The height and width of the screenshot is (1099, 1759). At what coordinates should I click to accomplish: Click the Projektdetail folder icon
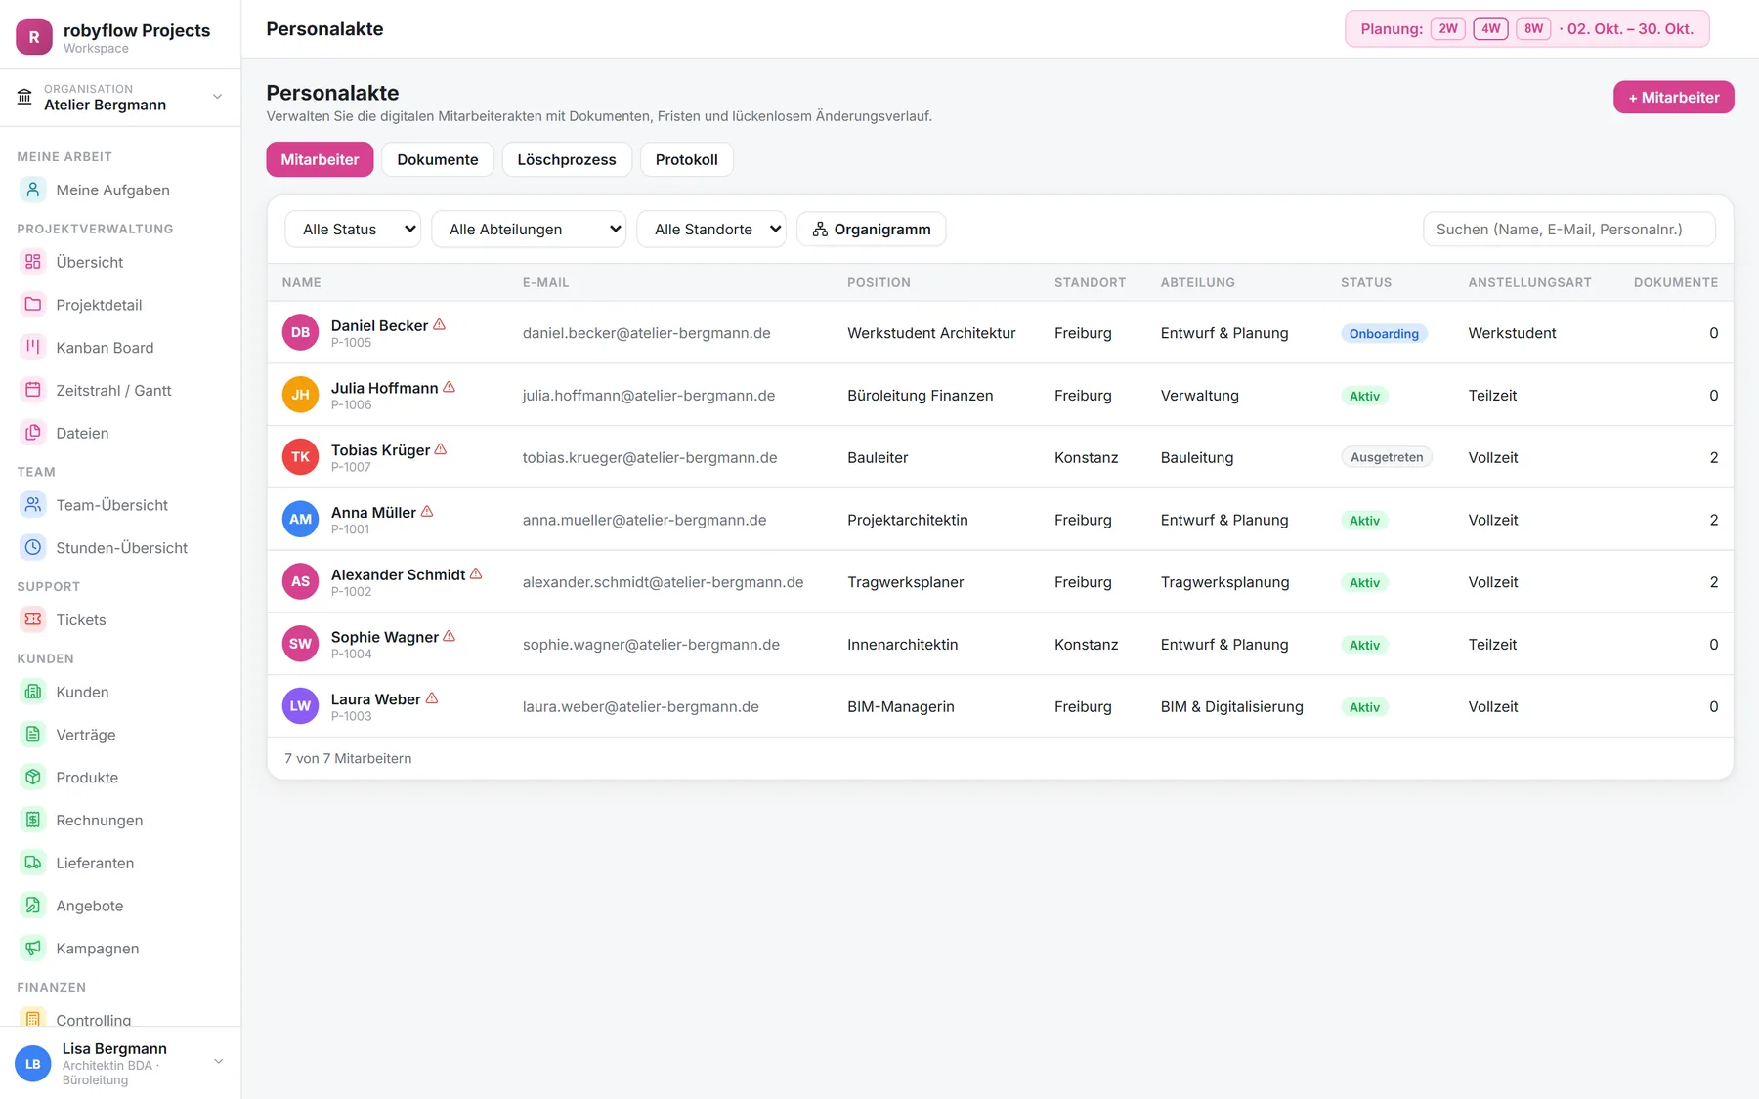33,305
